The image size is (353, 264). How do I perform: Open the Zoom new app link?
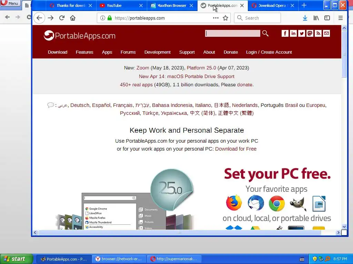coord(143,68)
